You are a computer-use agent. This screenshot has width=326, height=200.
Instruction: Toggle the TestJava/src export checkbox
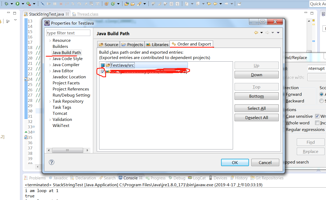[x=103, y=65]
